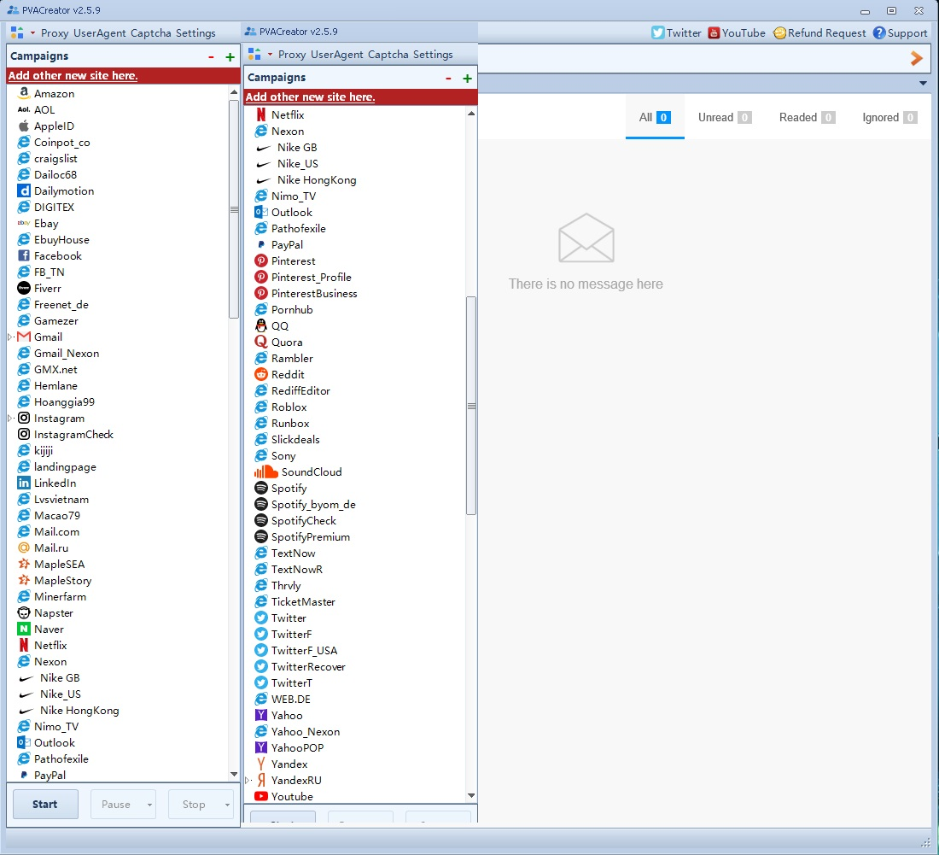This screenshot has height=855, width=939.
Task: Expand the YandexRU tree node
Action: click(248, 780)
